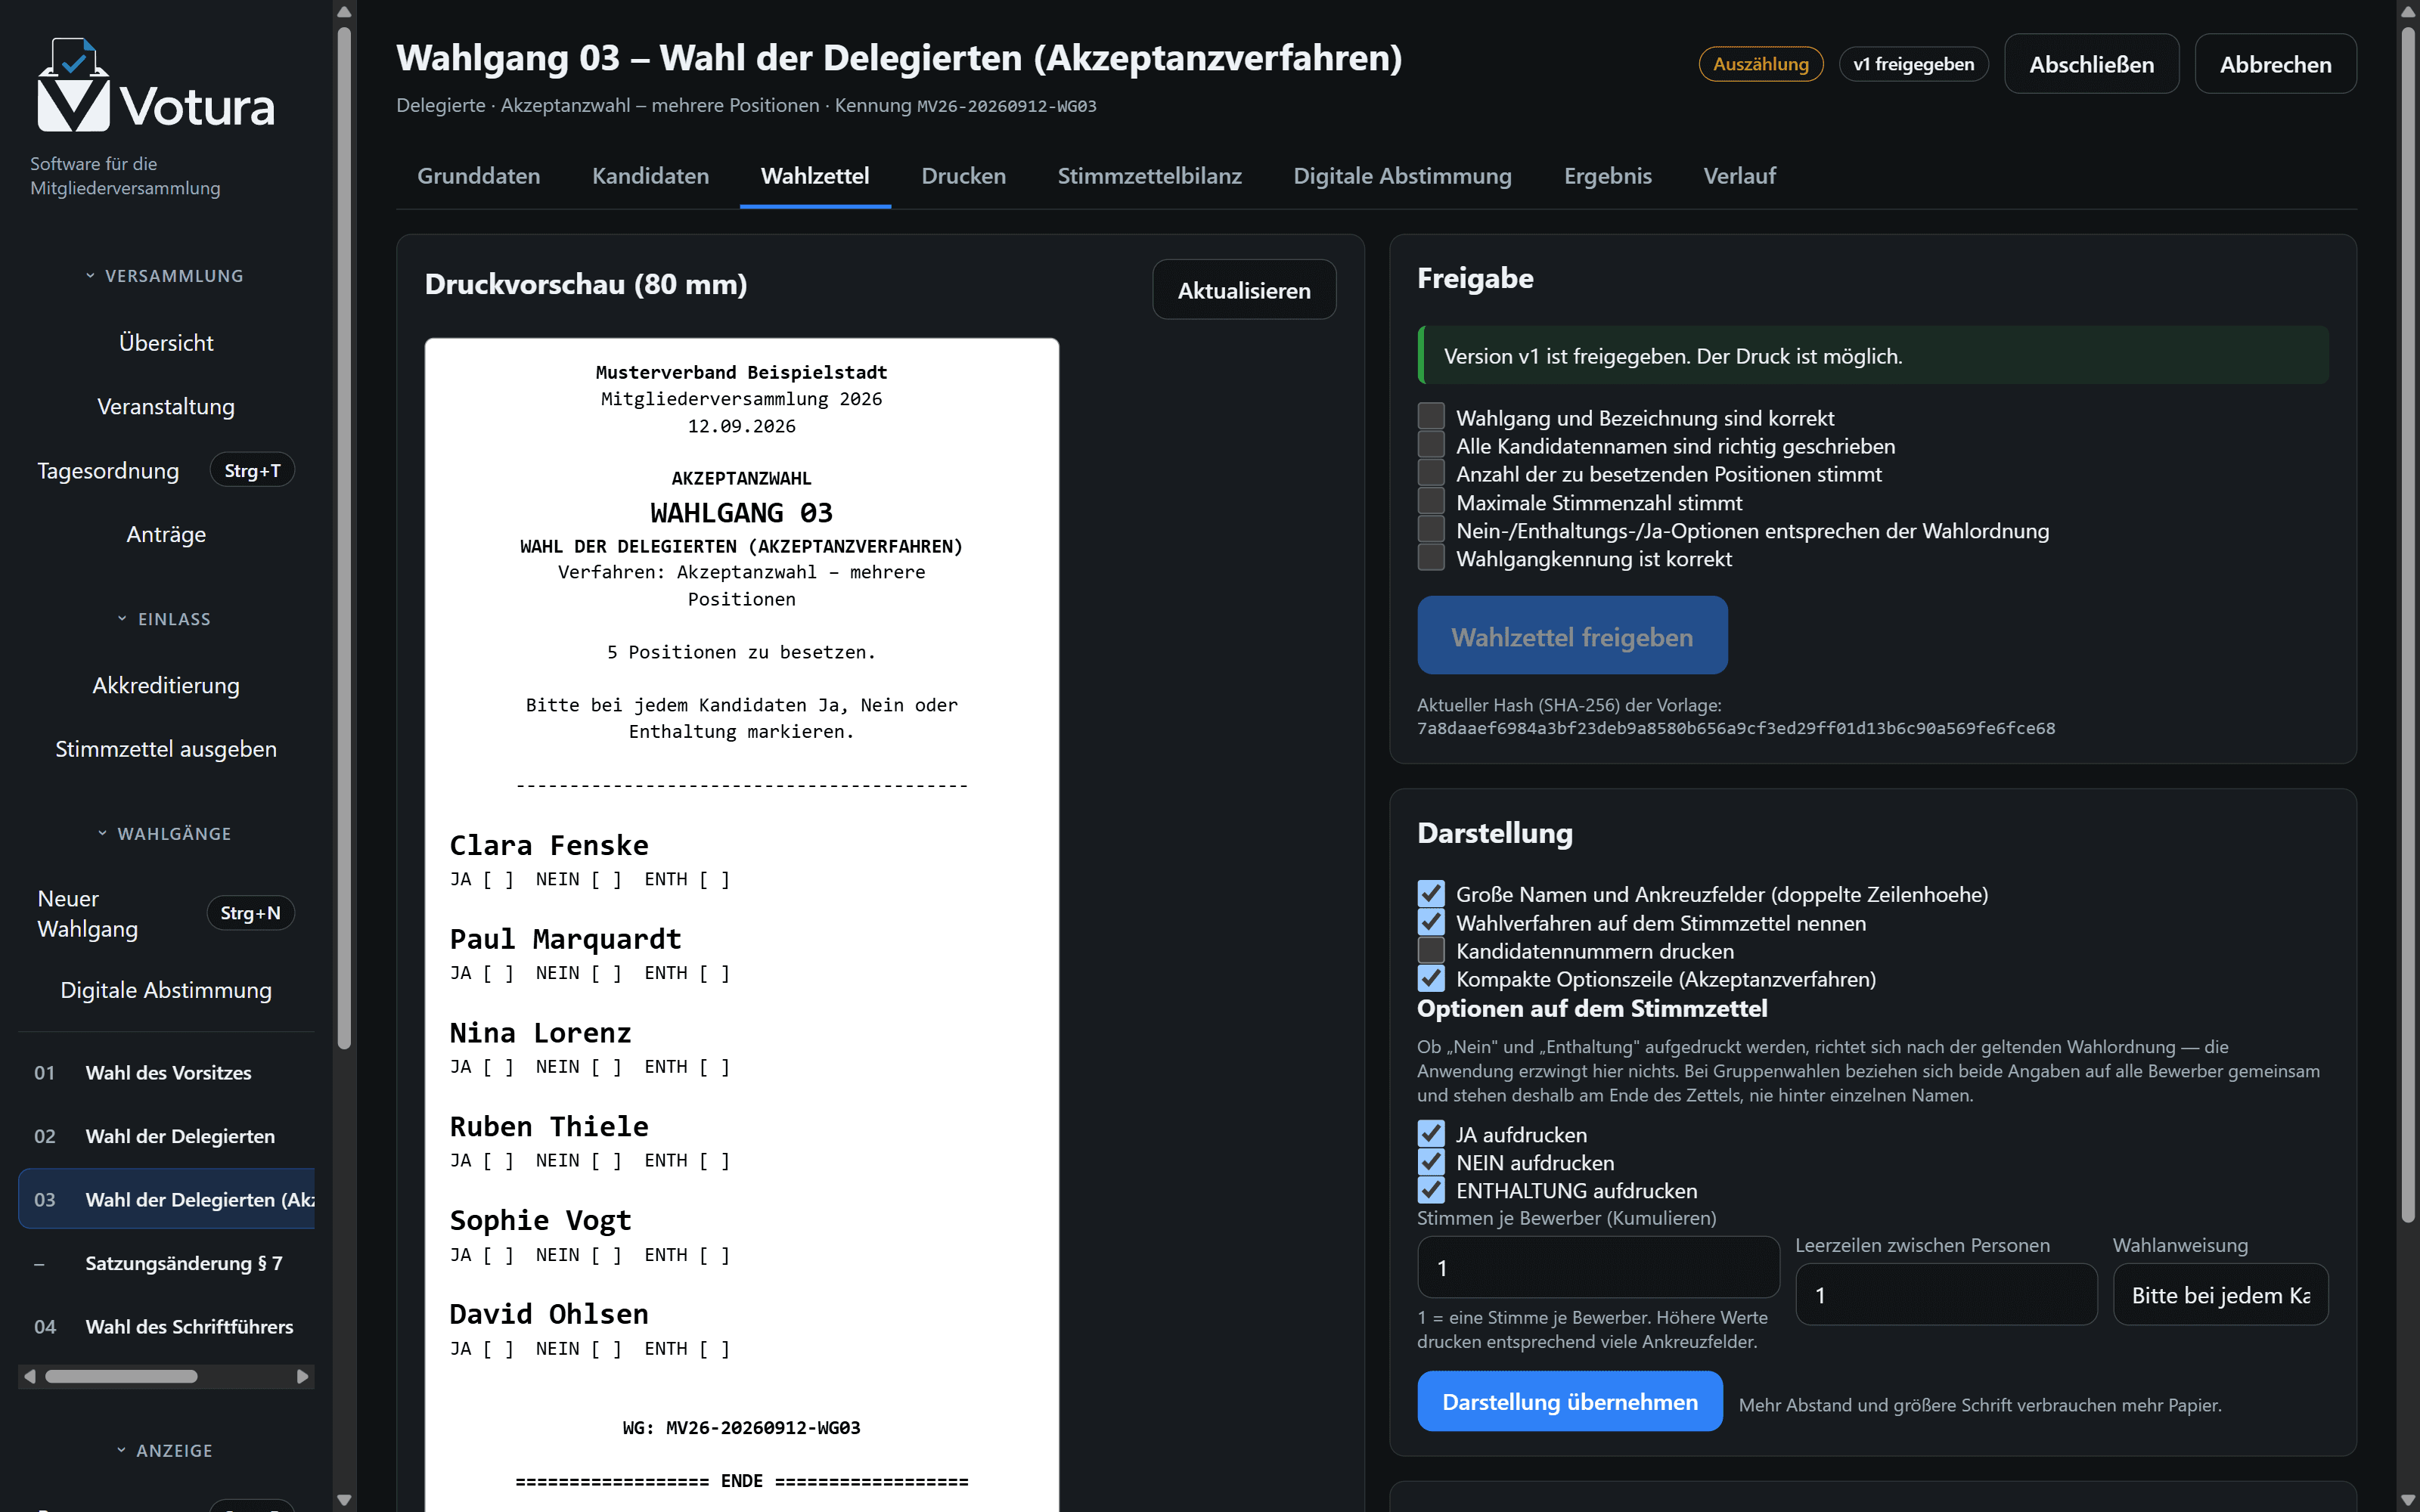Uncheck 'Kompakte Optionszeile'
This screenshot has height=1512, width=2420.
[x=1431, y=979]
